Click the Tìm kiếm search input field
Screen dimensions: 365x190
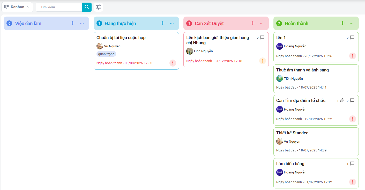tap(59, 7)
